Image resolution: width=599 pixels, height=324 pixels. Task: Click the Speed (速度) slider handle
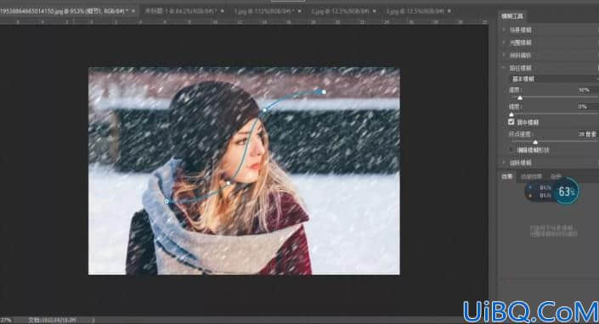pos(519,98)
